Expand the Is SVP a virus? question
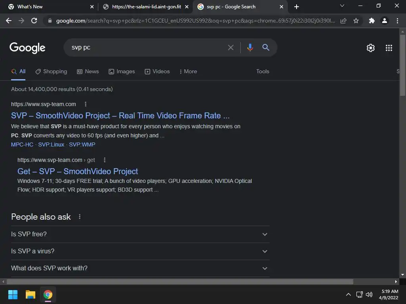The height and width of the screenshot is (304, 406). (140, 251)
